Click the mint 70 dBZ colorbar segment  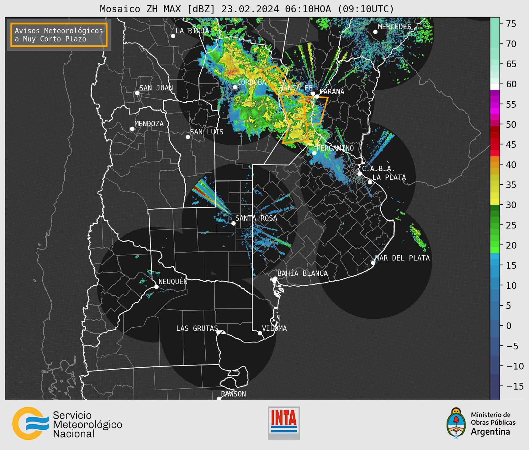(495, 44)
